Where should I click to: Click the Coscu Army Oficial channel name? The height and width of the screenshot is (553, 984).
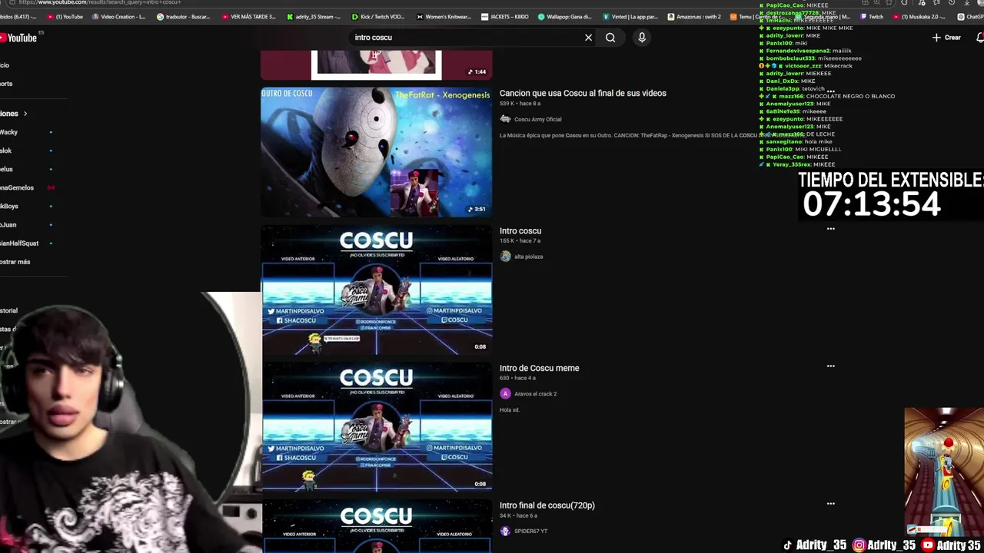(x=538, y=119)
